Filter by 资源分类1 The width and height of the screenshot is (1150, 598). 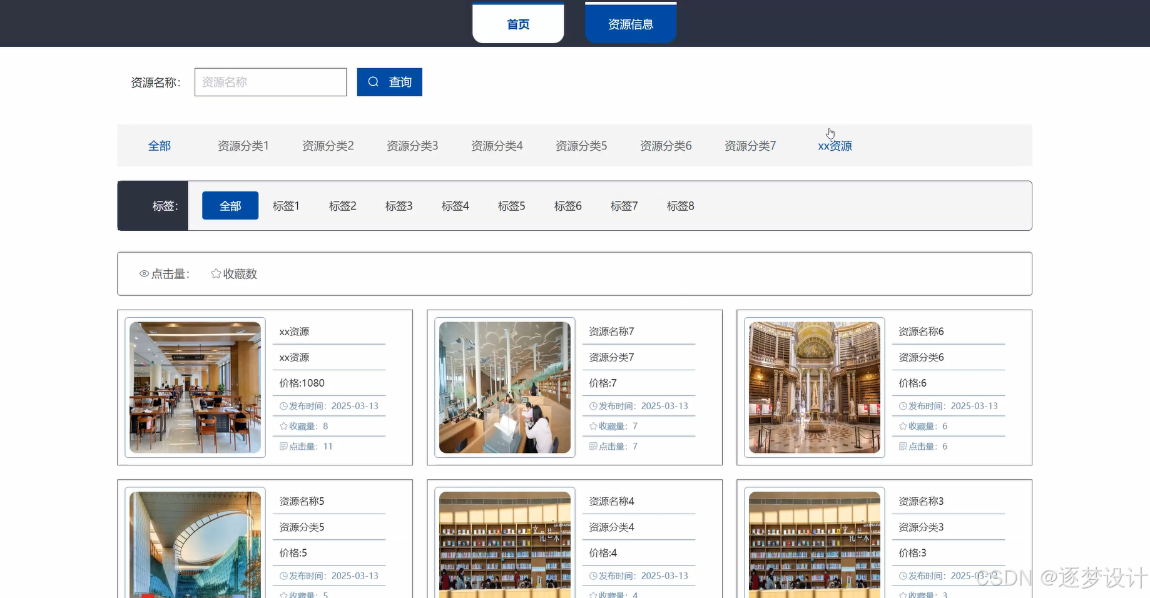[x=243, y=146]
